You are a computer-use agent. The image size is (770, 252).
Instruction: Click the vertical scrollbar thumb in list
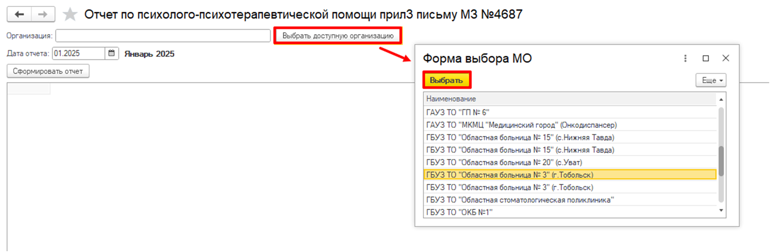coord(721,161)
